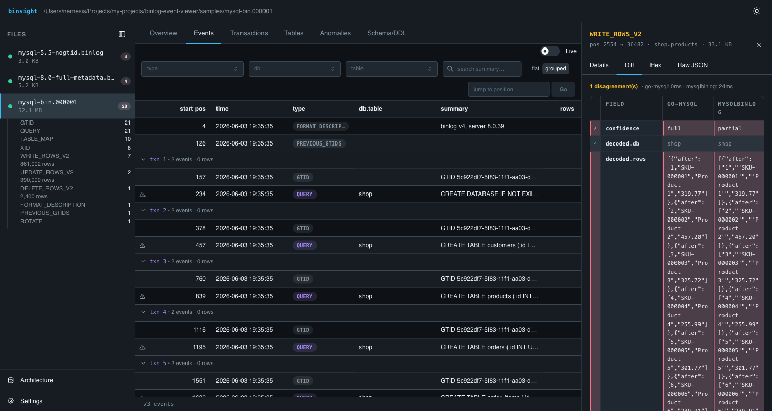Open the Transactions tab
This screenshot has height=411, width=772.
pos(249,33)
